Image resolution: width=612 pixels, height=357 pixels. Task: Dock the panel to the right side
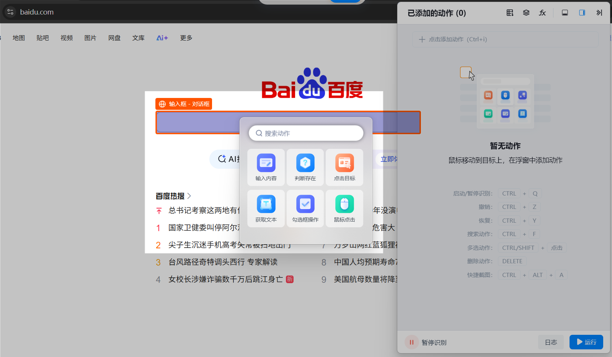582,13
